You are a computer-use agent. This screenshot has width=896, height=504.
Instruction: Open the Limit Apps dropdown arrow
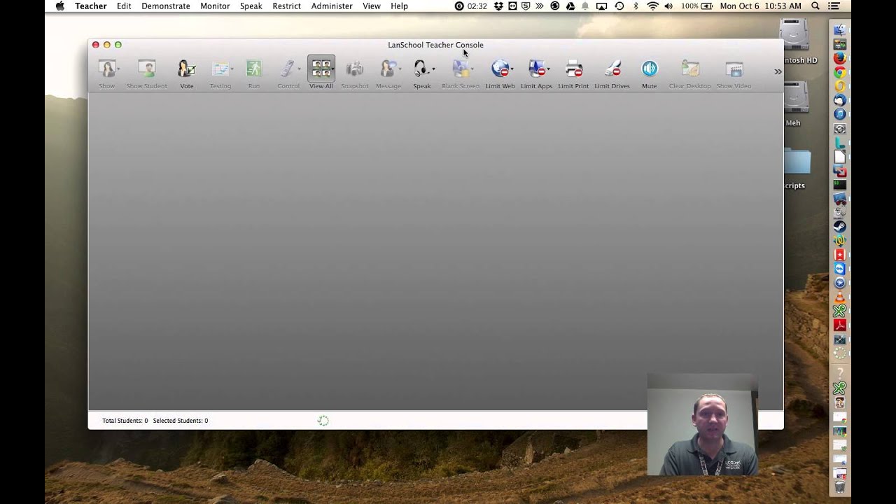point(548,69)
